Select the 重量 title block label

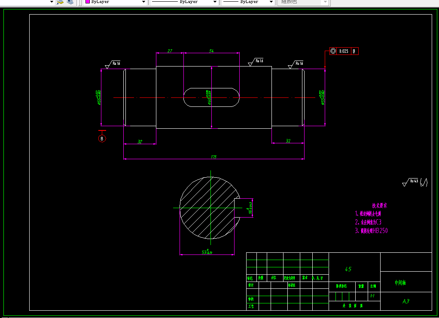pos(361,286)
